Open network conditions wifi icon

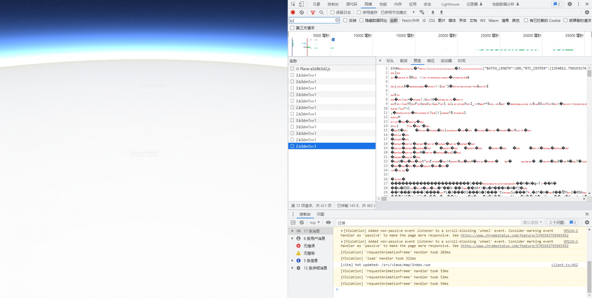tap(422, 12)
